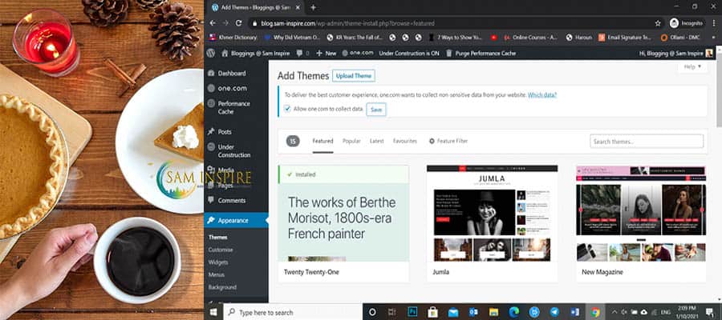Switch to the Latest themes tab

(x=376, y=141)
